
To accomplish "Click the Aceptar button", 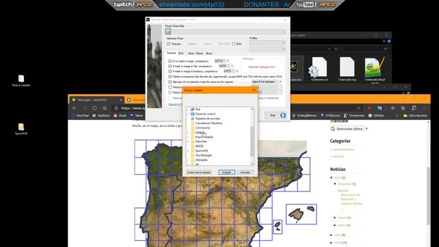I will (226, 172).
